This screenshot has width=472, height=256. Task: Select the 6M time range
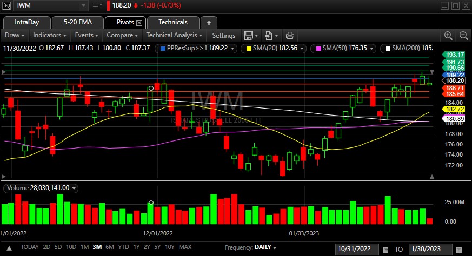[110, 247]
